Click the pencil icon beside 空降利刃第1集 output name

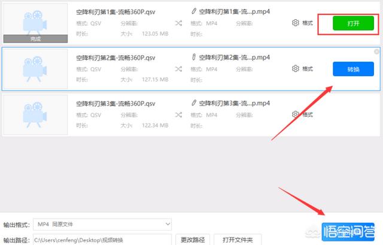coord(194,11)
